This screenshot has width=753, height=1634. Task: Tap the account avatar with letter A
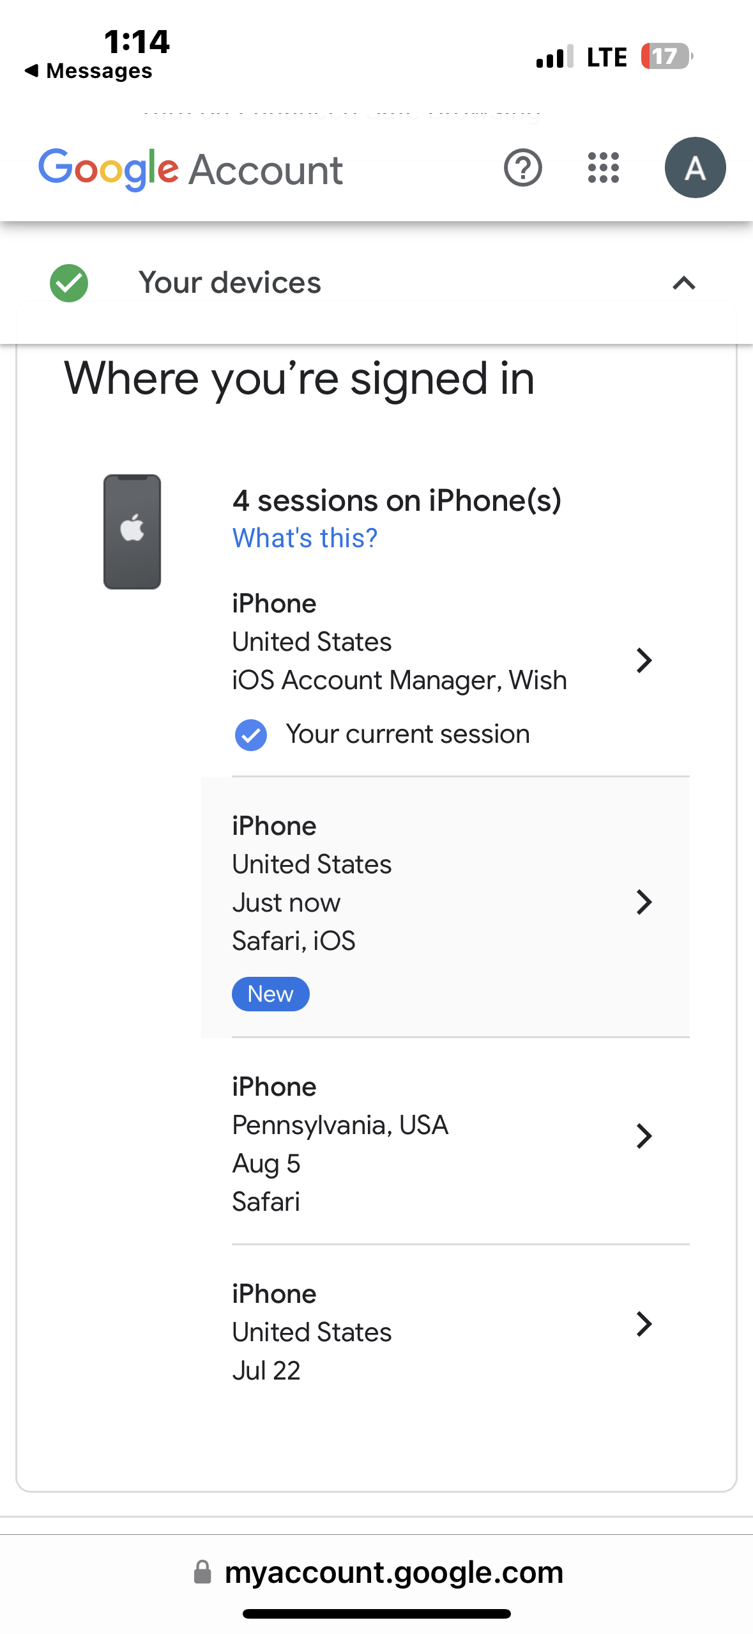[695, 168]
